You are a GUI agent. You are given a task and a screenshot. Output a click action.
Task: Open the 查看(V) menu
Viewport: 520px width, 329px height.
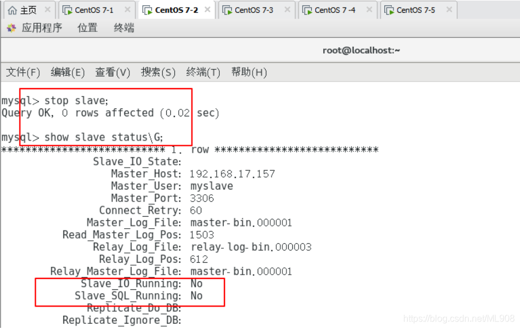pyautogui.click(x=112, y=72)
